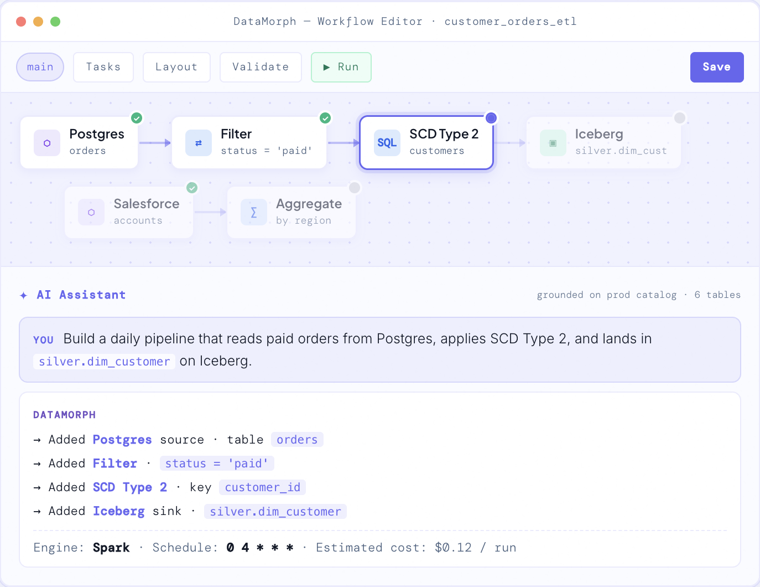Select the SCD Type 2 customers node
This screenshot has height=587, width=760.
point(426,143)
